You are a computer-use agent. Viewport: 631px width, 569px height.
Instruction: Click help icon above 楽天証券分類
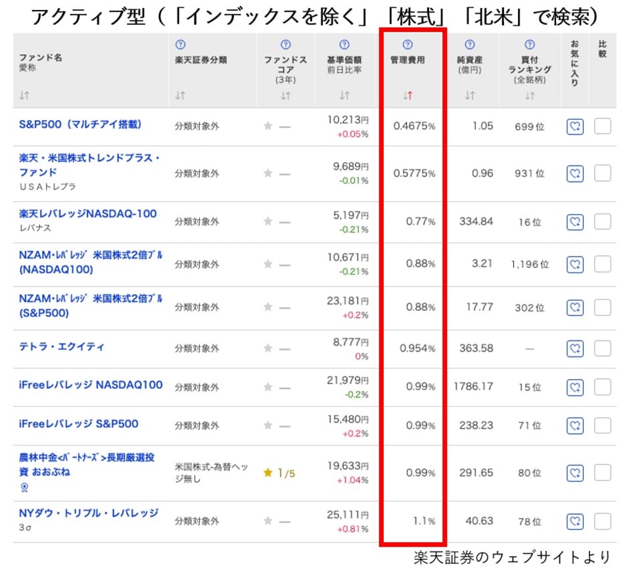click(180, 45)
